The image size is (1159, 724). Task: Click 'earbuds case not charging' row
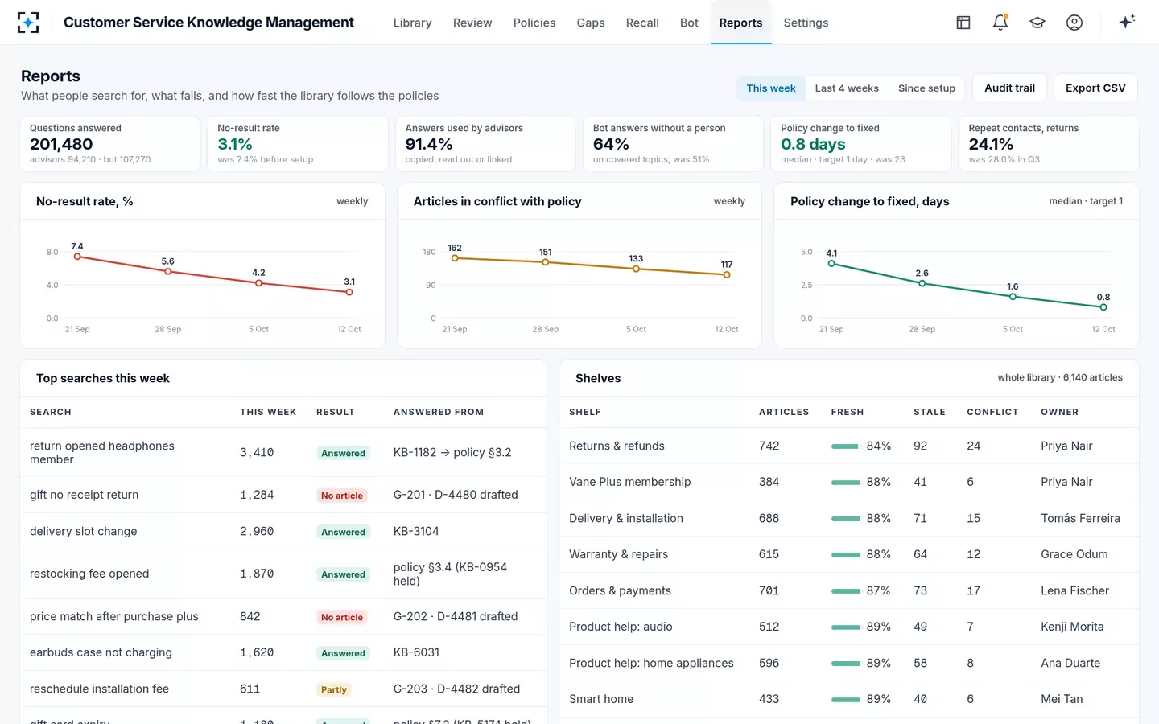tap(283, 652)
